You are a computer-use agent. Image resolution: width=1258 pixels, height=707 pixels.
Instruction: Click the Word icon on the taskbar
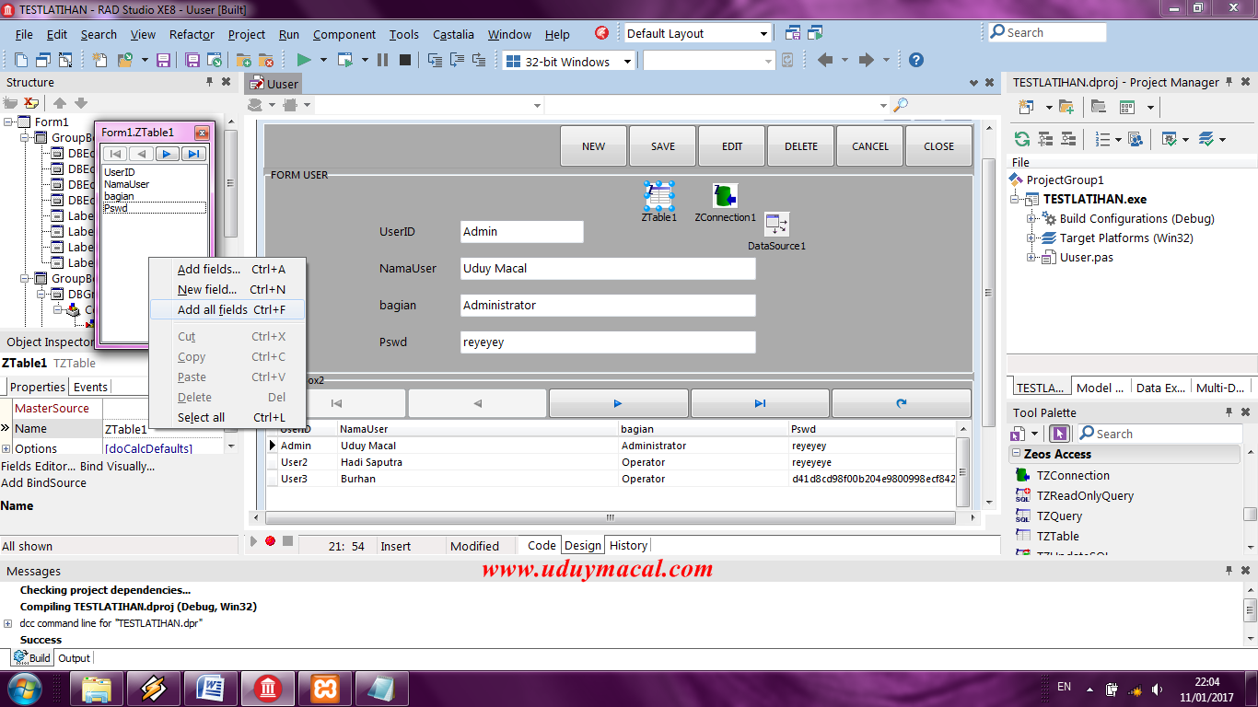pyautogui.click(x=211, y=689)
